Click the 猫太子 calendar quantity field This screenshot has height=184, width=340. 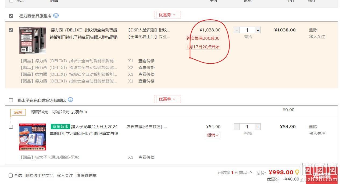point(247,127)
